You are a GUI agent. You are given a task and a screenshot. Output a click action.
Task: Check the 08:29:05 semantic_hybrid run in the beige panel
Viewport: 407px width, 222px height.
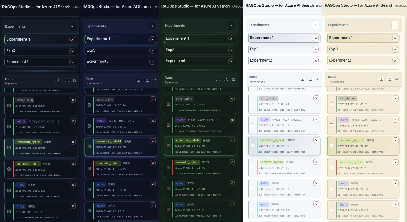pos(332,146)
